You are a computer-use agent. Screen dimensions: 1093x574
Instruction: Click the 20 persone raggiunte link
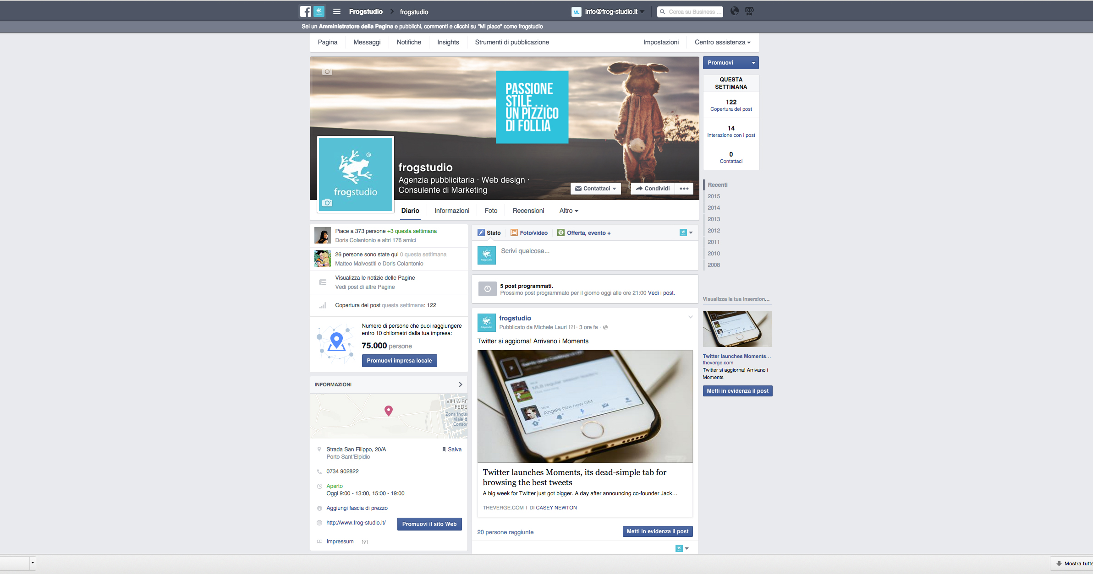point(505,532)
